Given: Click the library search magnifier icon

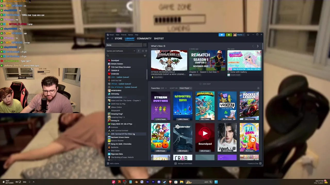Looking at the screenshot, I should click(x=108, y=56).
